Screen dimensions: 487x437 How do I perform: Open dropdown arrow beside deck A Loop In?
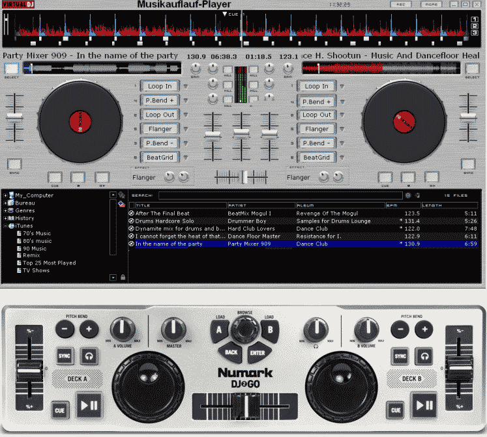point(185,86)
